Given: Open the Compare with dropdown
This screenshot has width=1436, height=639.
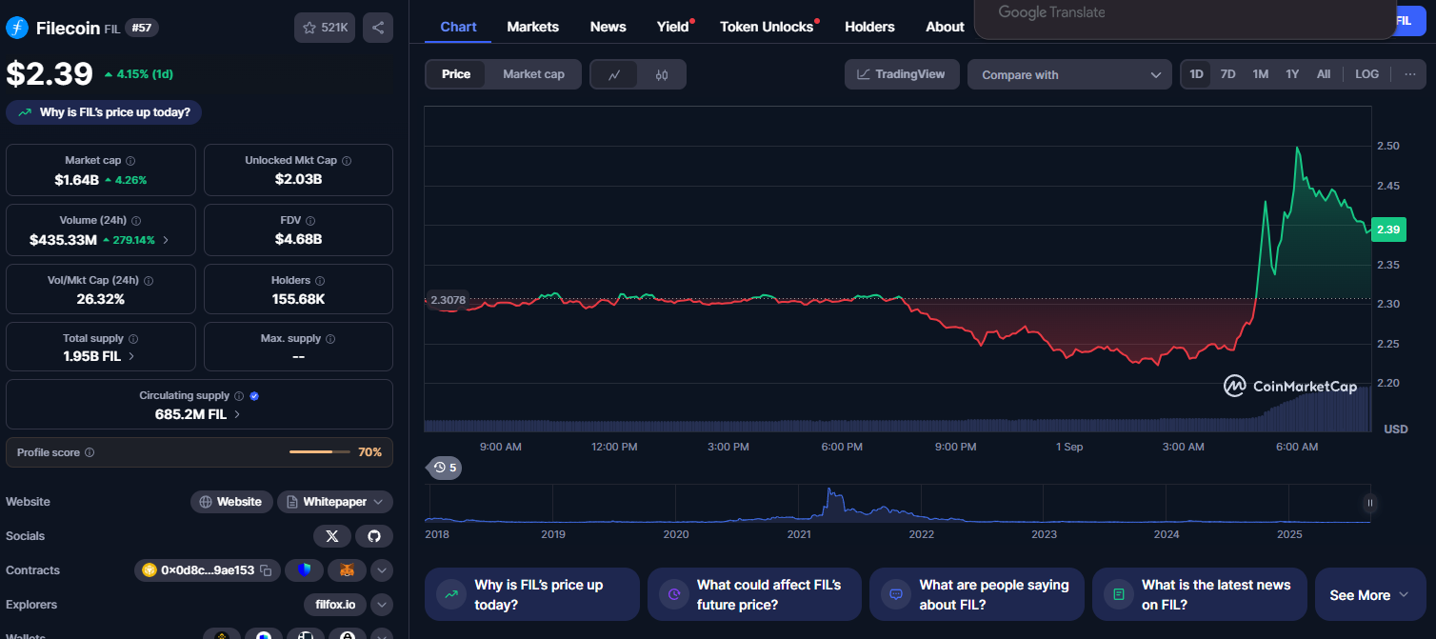Looking at the screenshot, I should [1070, 74].
